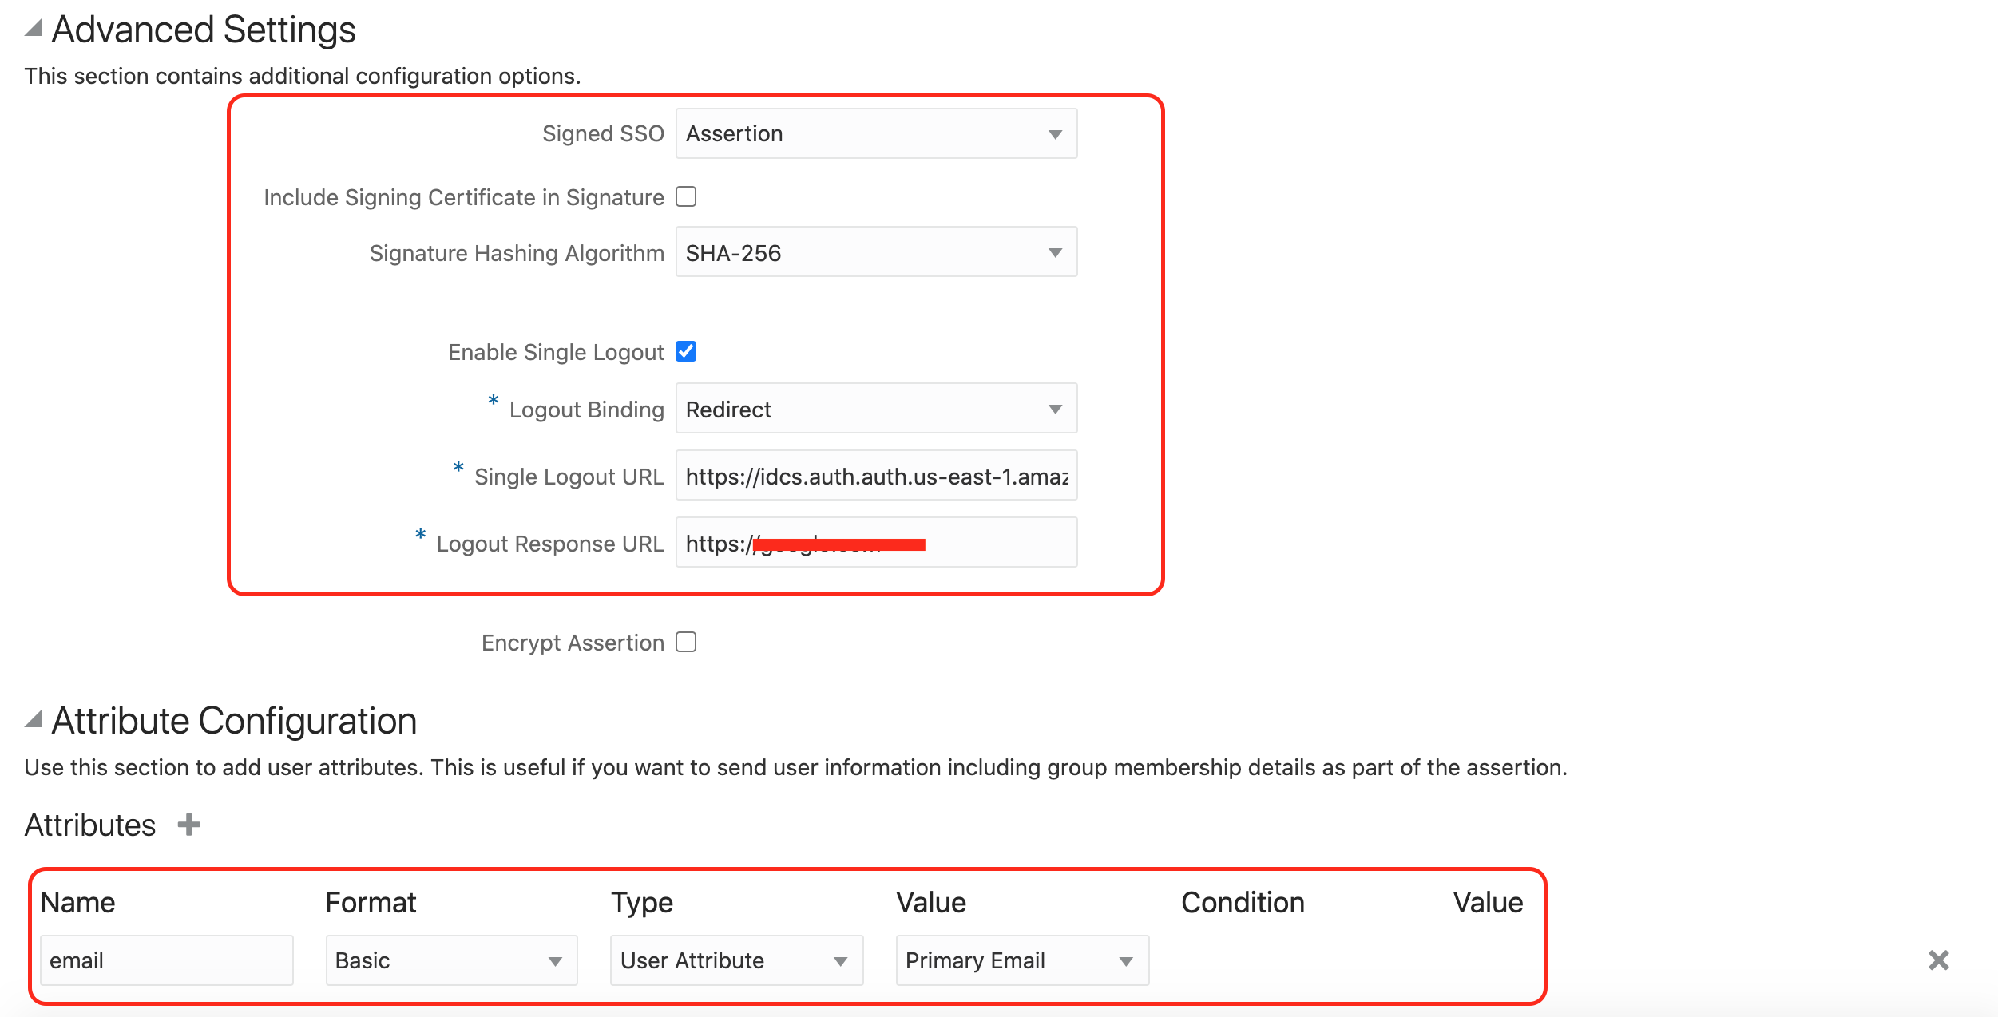Remove the email attribute row
This screenshot has width=1998, height=1017.
coord(1938,960)
